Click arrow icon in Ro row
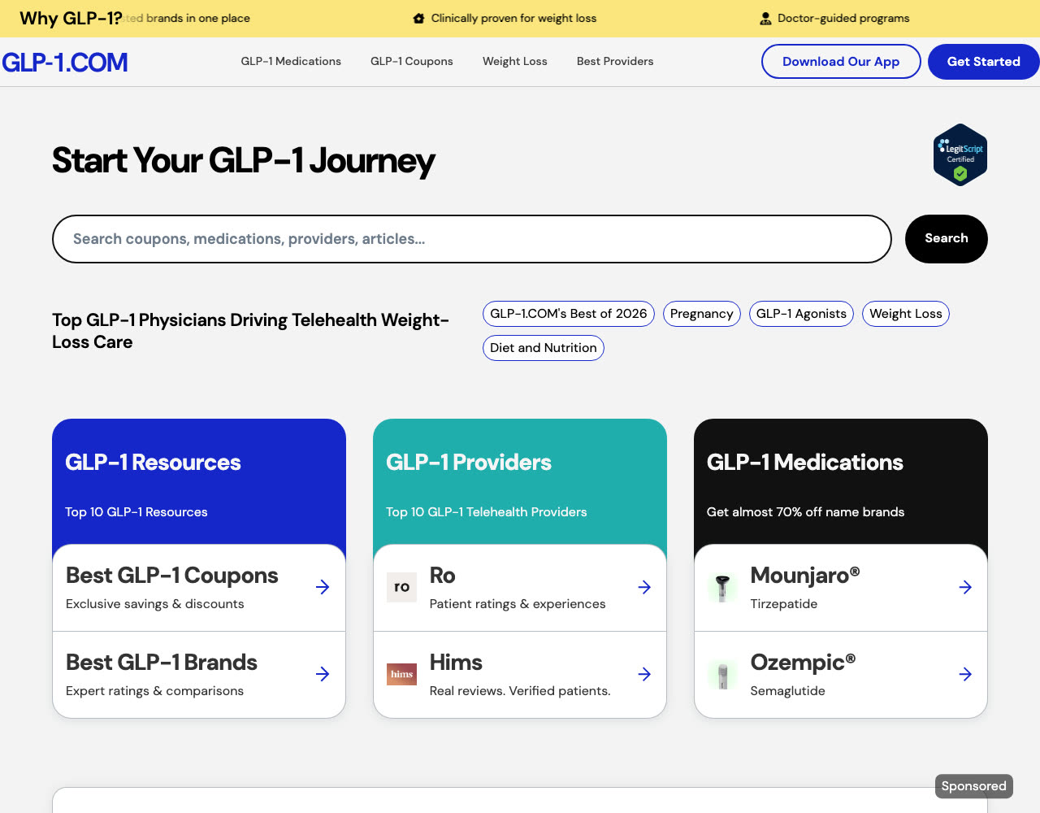The image size is (1040, 813). click(x=644, y=587)
